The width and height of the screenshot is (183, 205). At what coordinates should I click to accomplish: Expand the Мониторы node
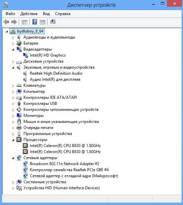point(13,116)
